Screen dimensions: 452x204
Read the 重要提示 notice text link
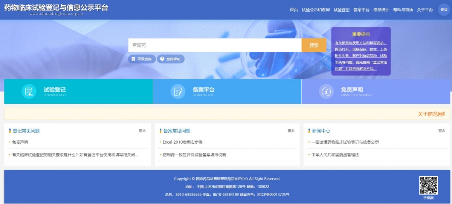(x=361, y=56)
